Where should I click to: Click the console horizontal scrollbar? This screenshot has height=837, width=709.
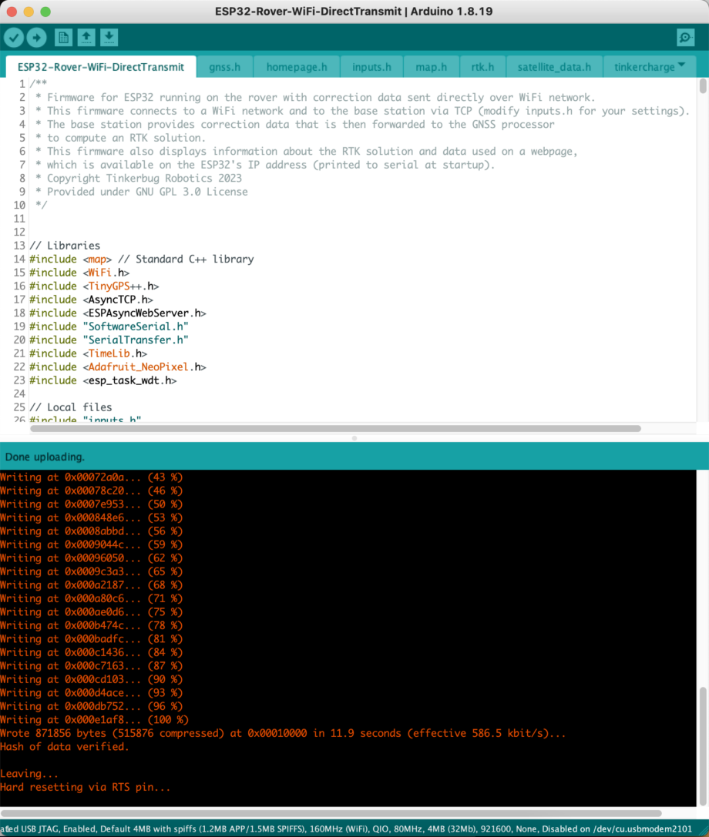click(331, 813)
